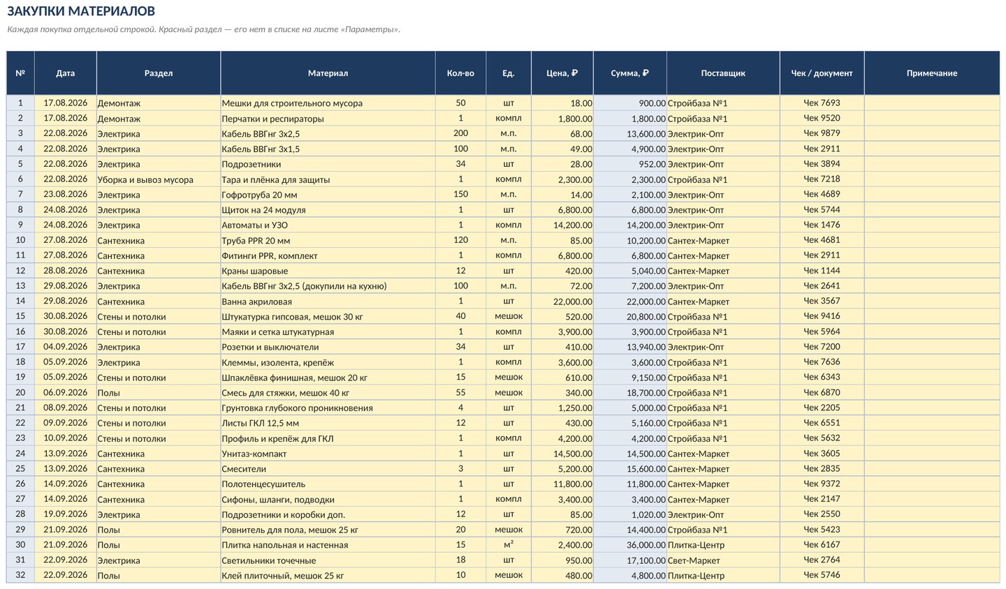Viewport: 1006px width, 589px height.
Task: Select cell «Штукатурка гипсовая, мешок 30 кг»
Action: pyautogui.click(x=328, y=316)
